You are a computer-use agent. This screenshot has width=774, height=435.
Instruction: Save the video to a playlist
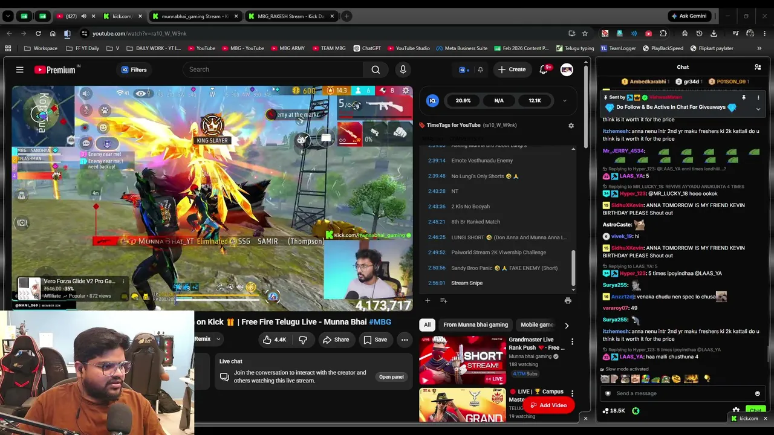pos(375,340)
